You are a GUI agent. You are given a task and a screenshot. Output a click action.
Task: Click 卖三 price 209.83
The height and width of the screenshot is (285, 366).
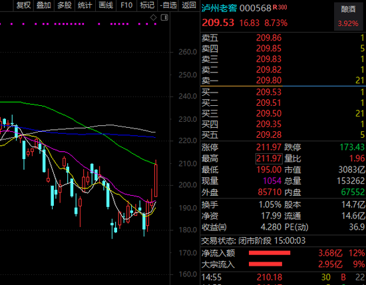269,59
